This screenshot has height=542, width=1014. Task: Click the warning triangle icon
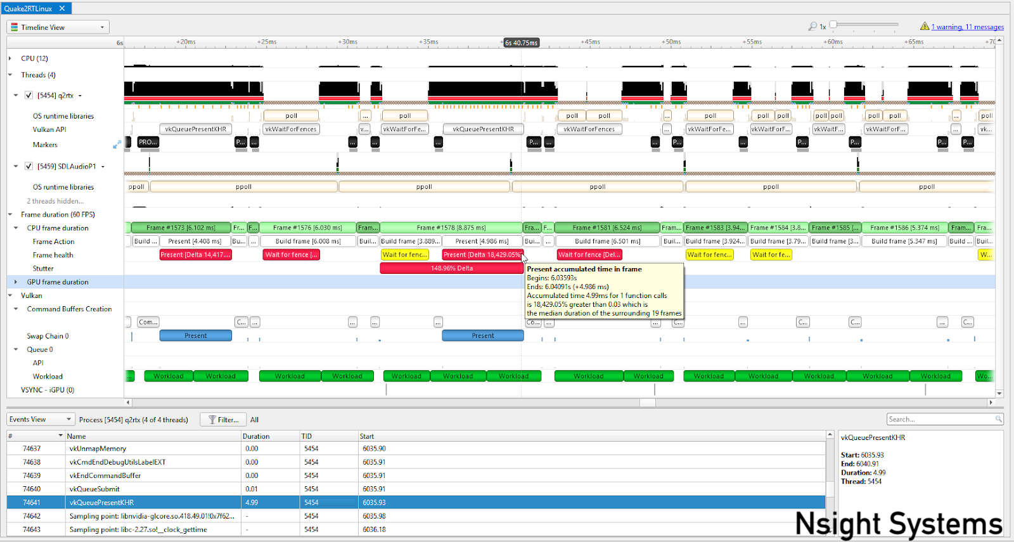[x=925, y=26]
